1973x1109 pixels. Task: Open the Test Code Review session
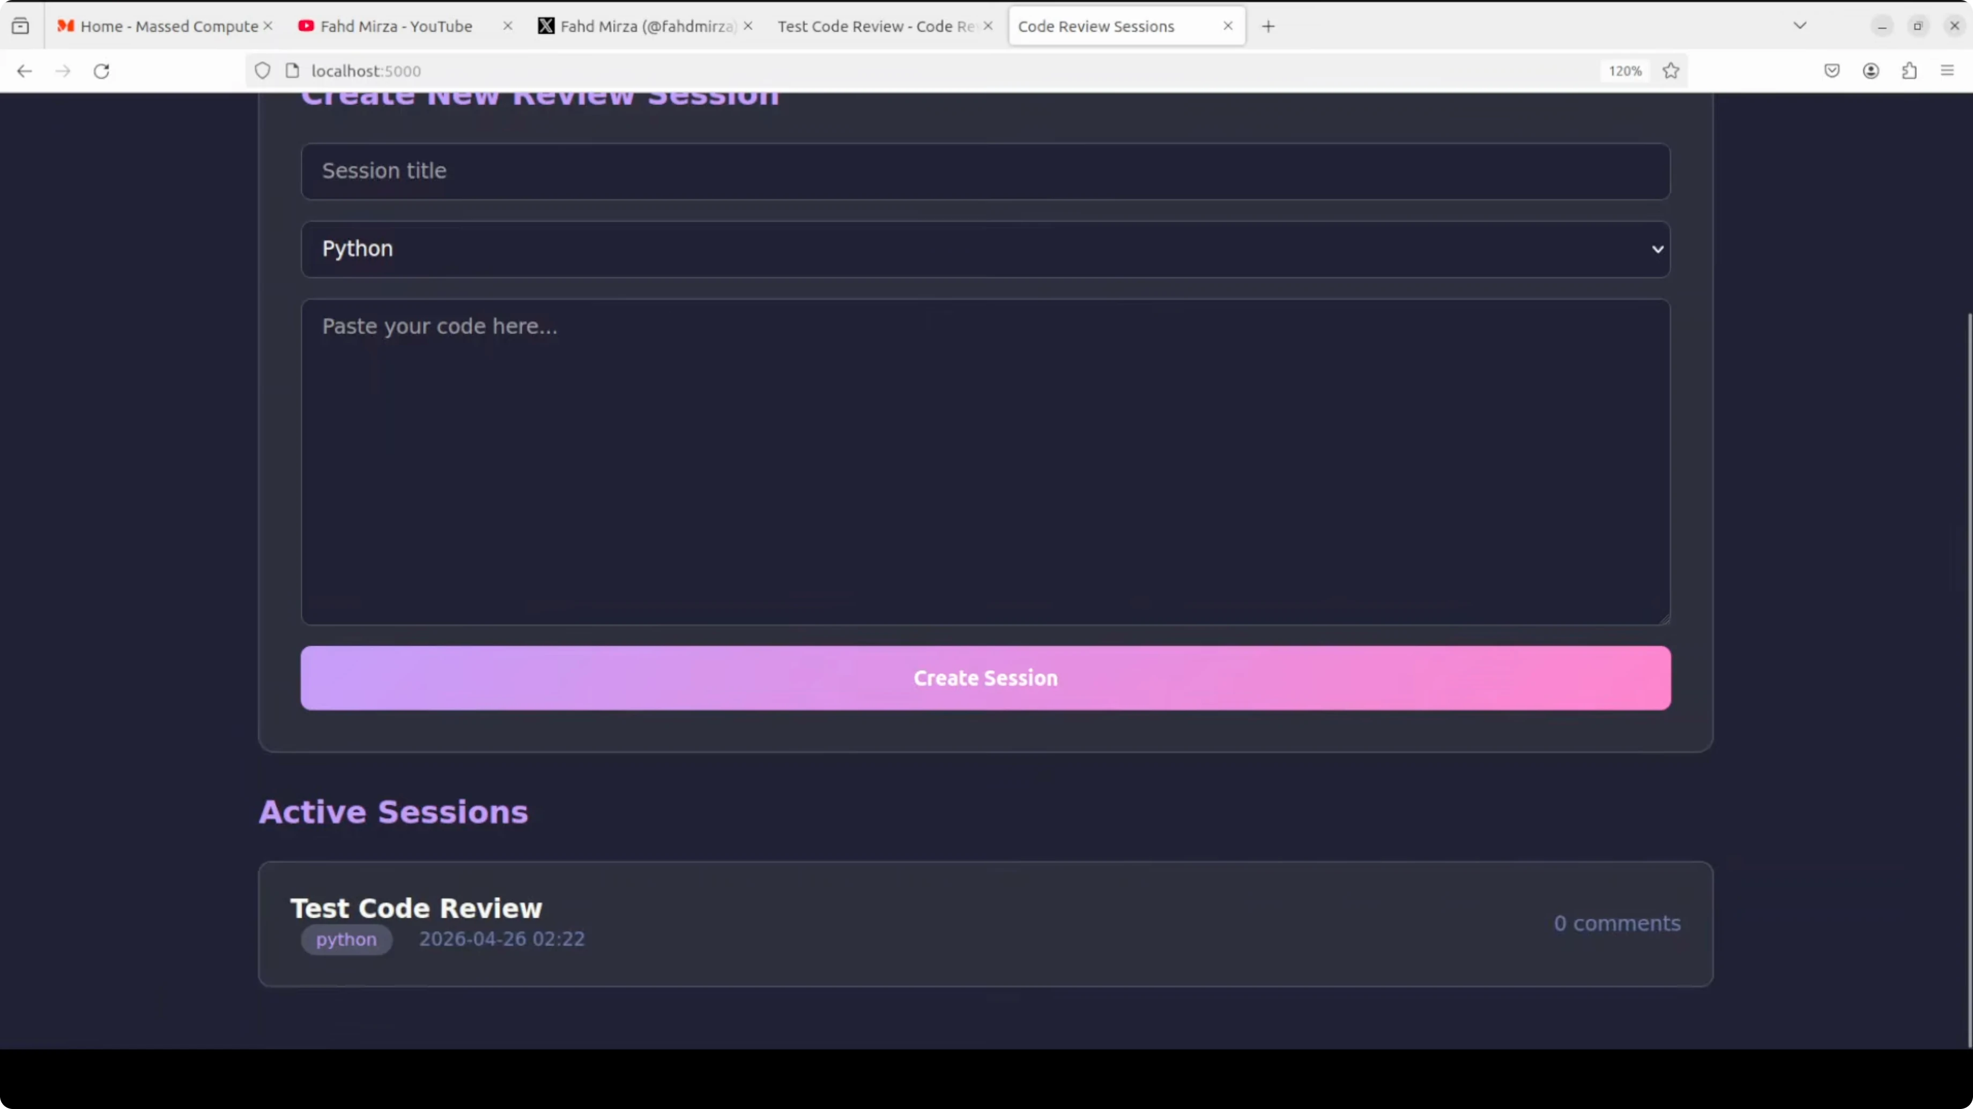click(416, 909)
